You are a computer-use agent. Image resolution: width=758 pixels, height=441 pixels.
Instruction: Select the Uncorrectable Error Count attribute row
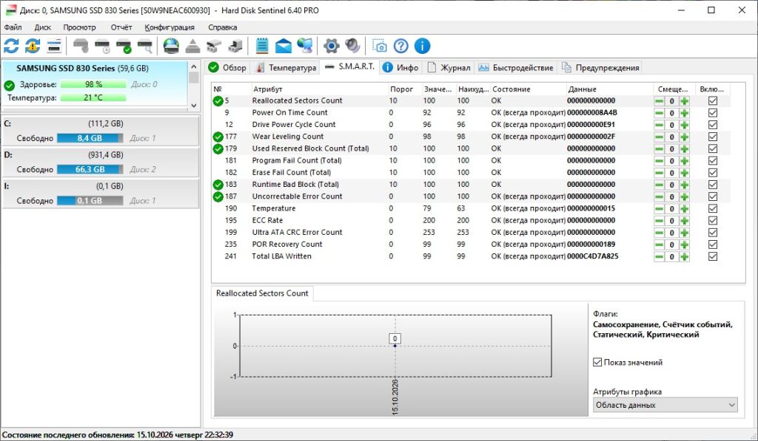click(x=471, y=196)
